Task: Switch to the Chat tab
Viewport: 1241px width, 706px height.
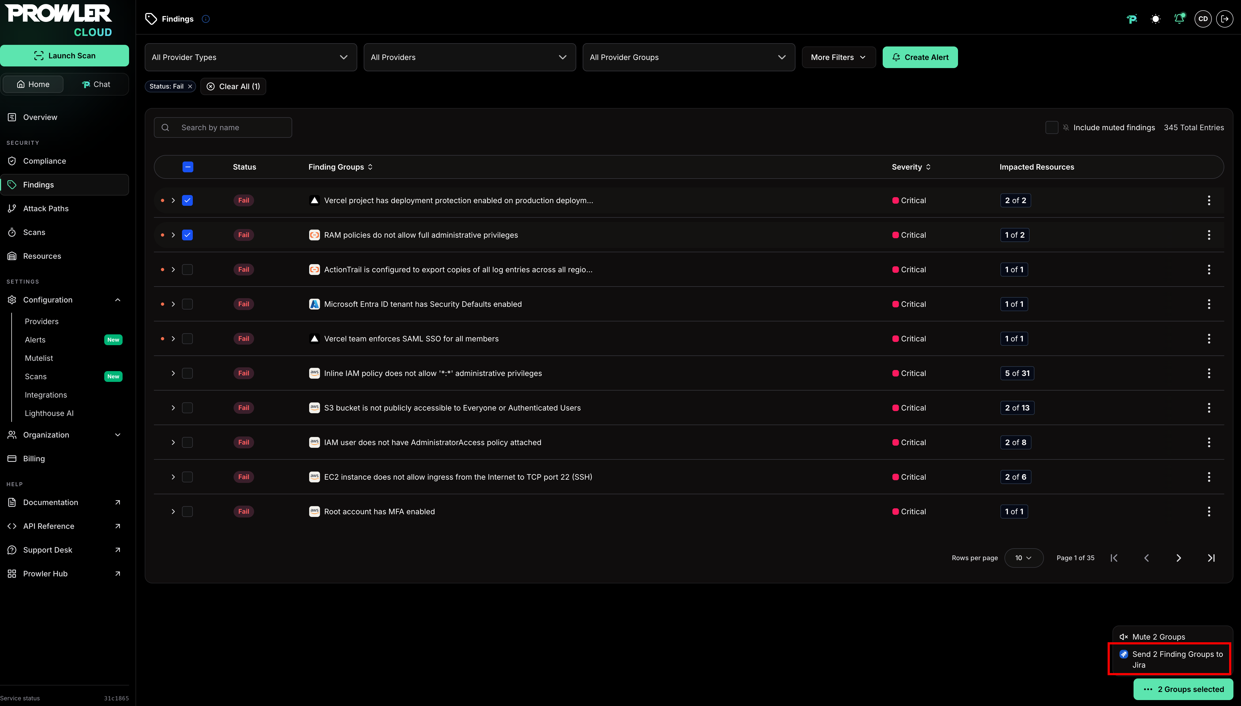Action: 96,84
